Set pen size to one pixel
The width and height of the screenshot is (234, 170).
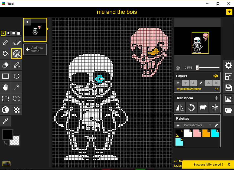pyautogui.click(x=3, y=33)
